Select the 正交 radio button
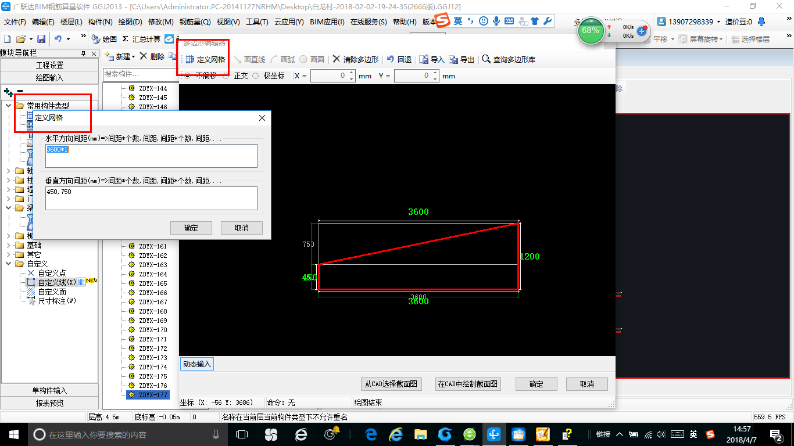The image size is (794, 446). (x=226, y=75)
